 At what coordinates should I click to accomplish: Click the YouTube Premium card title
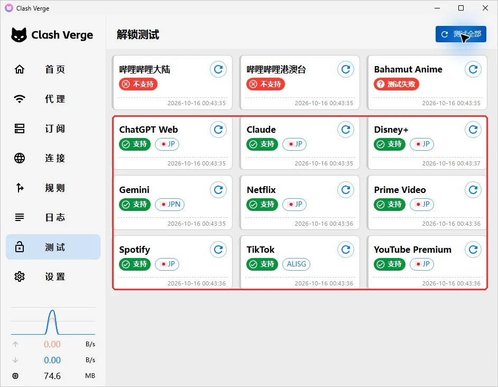point(412,250)
